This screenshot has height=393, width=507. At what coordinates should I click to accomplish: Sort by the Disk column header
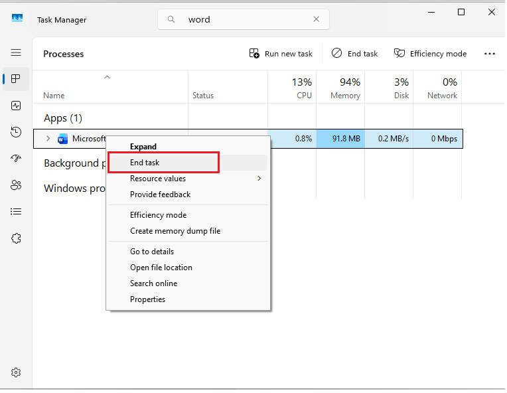point(390,88)
